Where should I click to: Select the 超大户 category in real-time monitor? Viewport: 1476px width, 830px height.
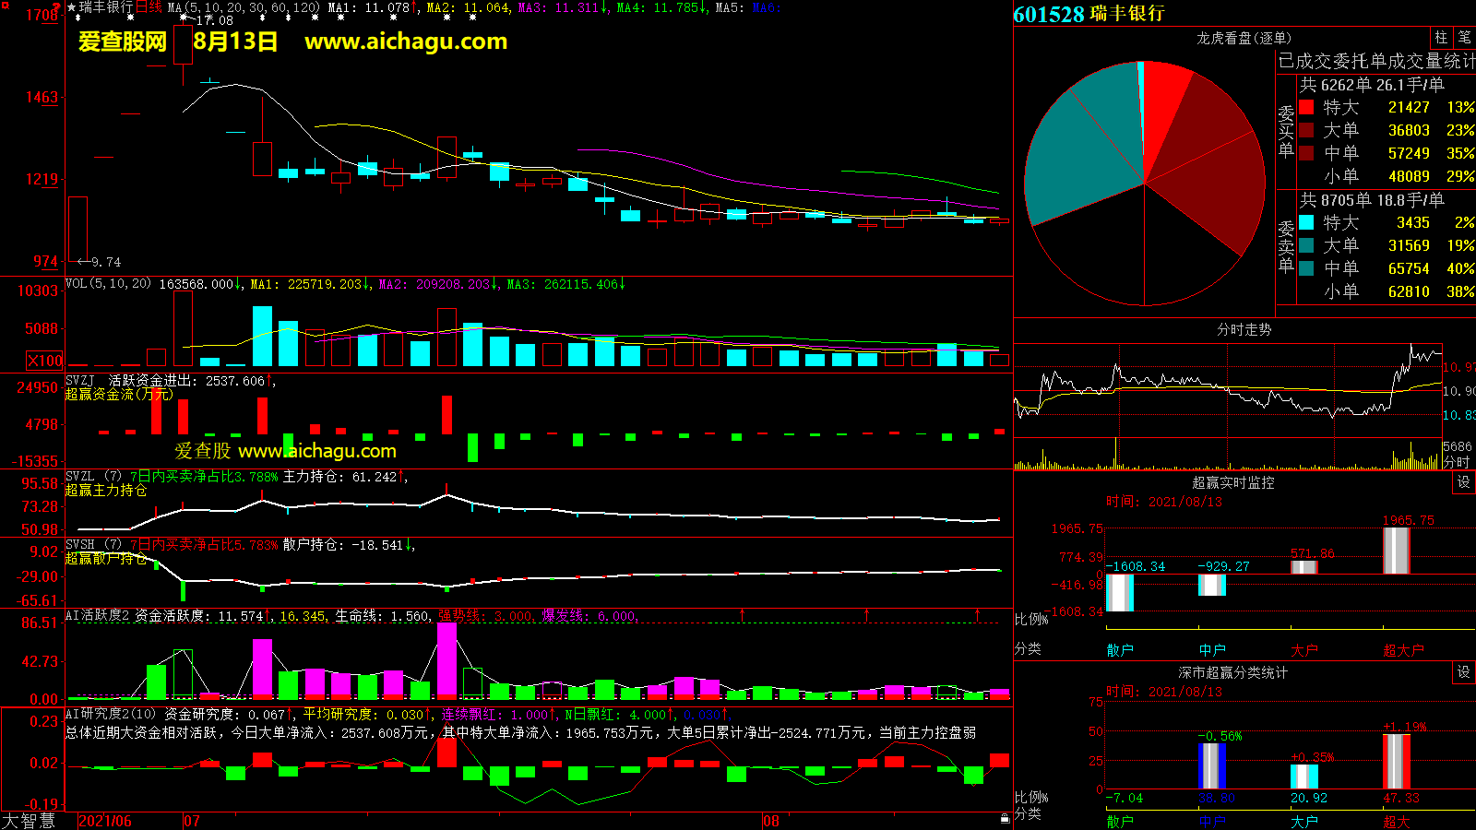tap(1402, 650)
